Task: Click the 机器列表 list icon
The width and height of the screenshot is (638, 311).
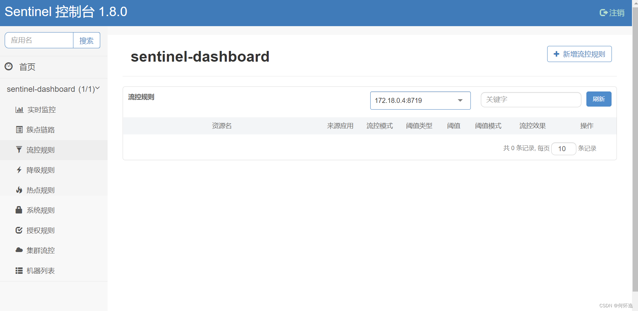Action: click(19, 270)
